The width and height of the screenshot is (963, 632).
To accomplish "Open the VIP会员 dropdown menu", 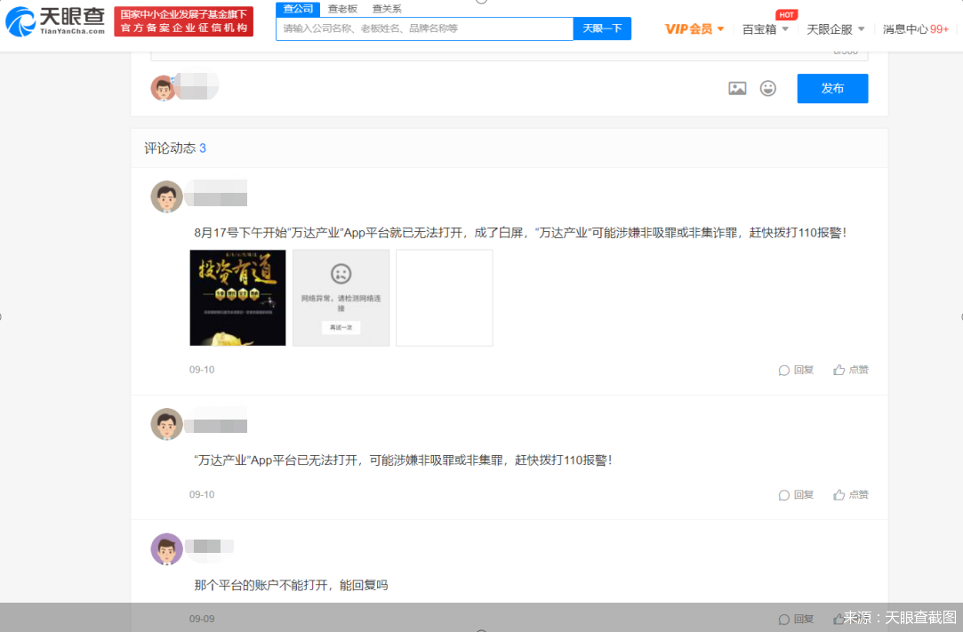I will [693, 28].
